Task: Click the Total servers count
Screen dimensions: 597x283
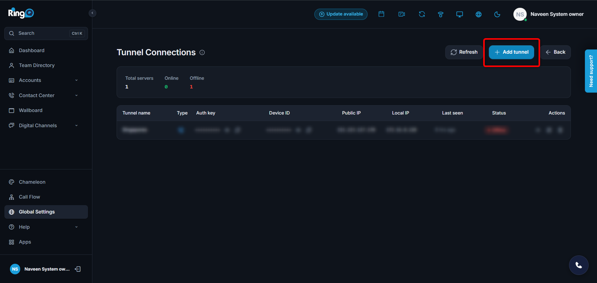Action: pyautogui.click(x=127, y=87)
